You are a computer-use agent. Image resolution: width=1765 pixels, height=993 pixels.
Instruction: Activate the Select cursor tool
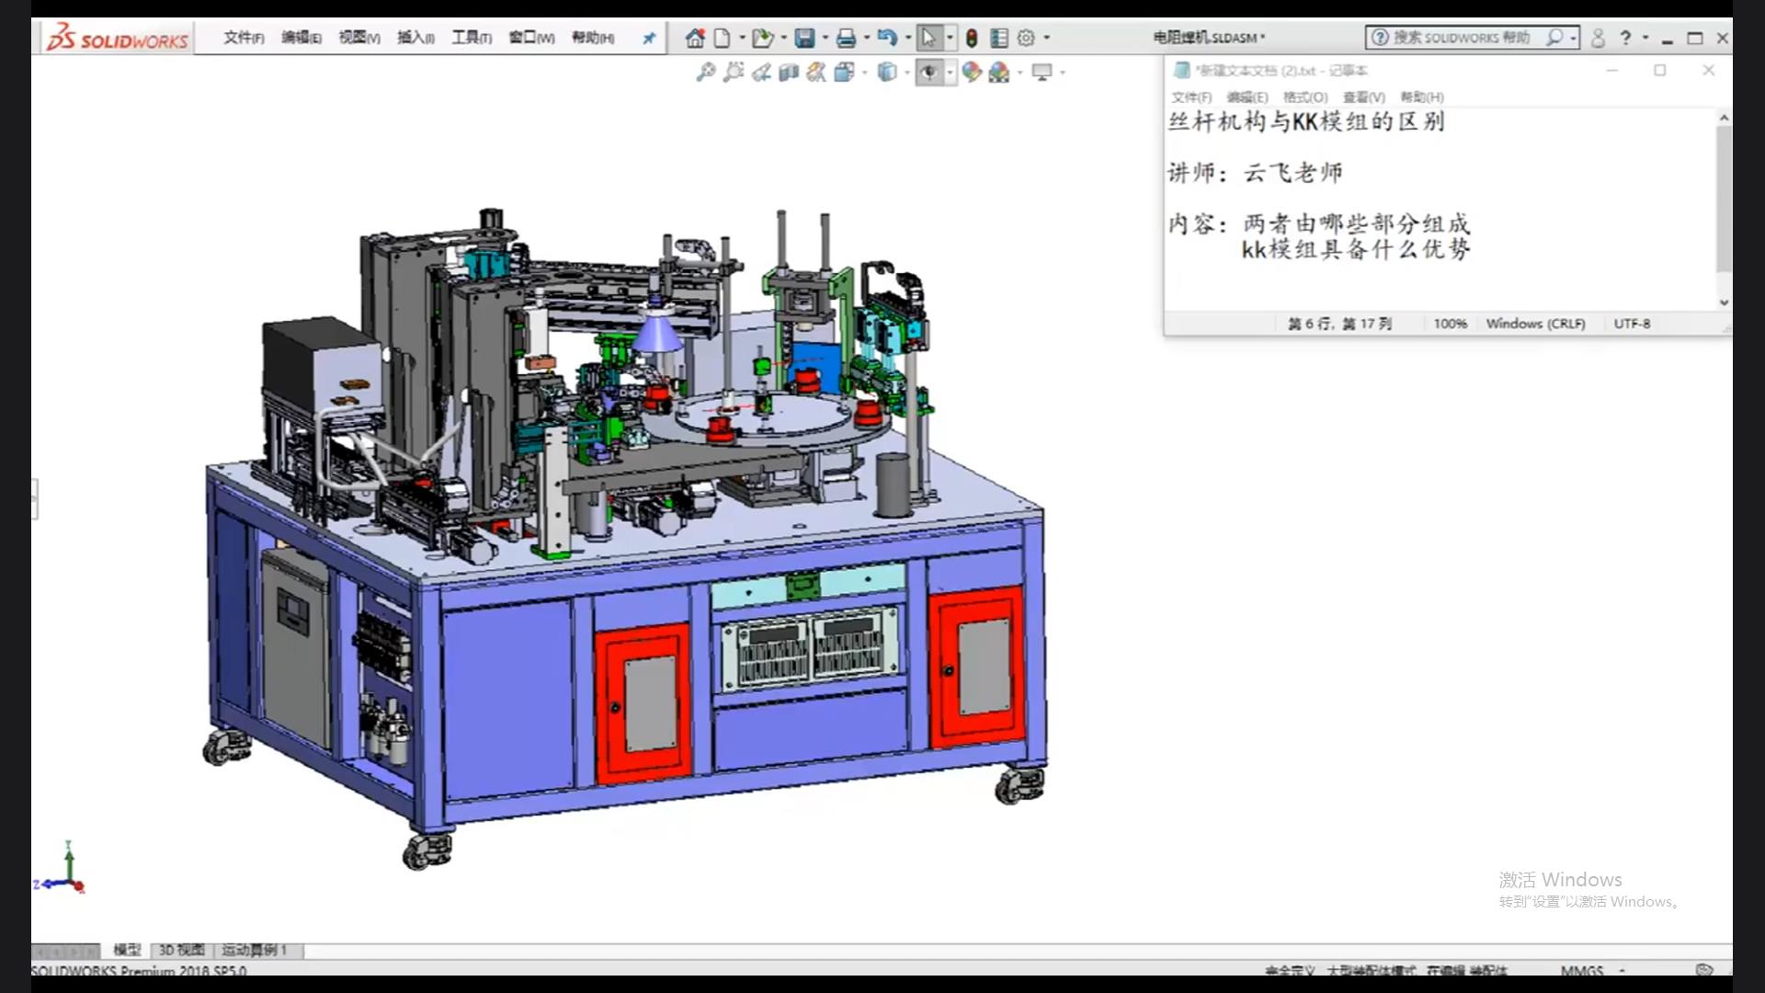tap(928, 38)
